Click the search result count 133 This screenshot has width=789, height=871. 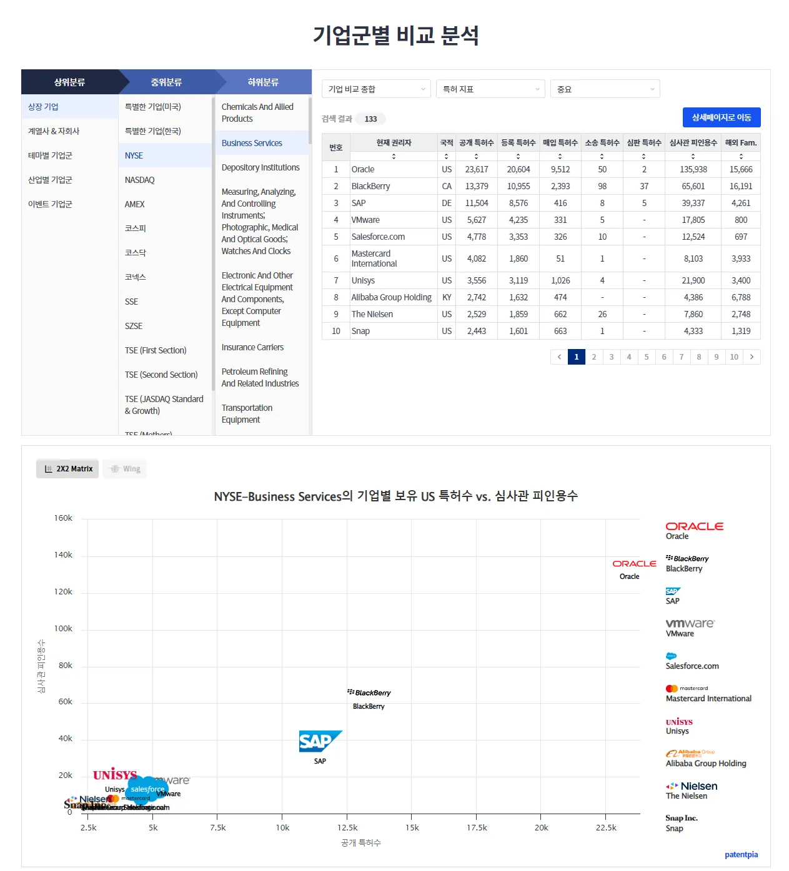click(371, 119)
